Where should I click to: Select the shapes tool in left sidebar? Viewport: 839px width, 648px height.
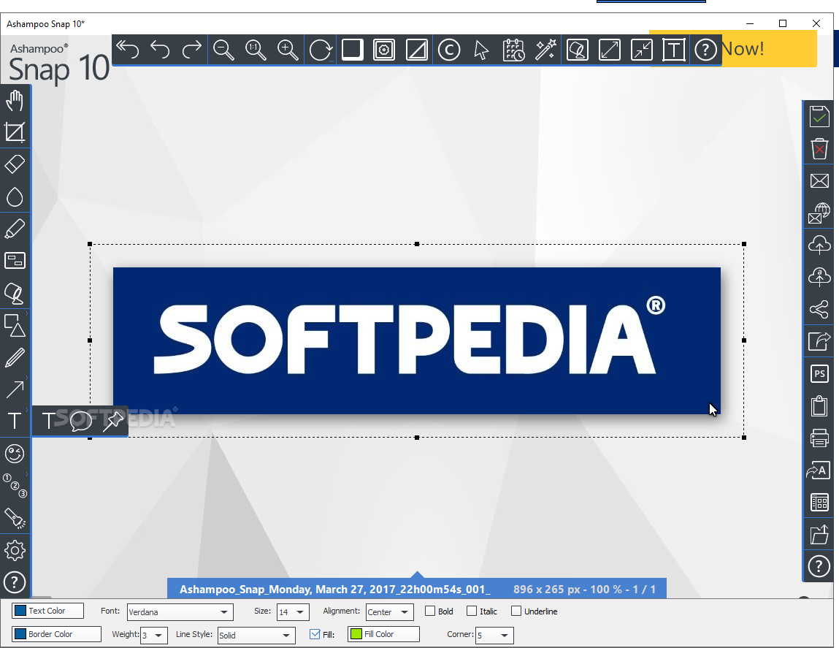[x=15, y=325]
